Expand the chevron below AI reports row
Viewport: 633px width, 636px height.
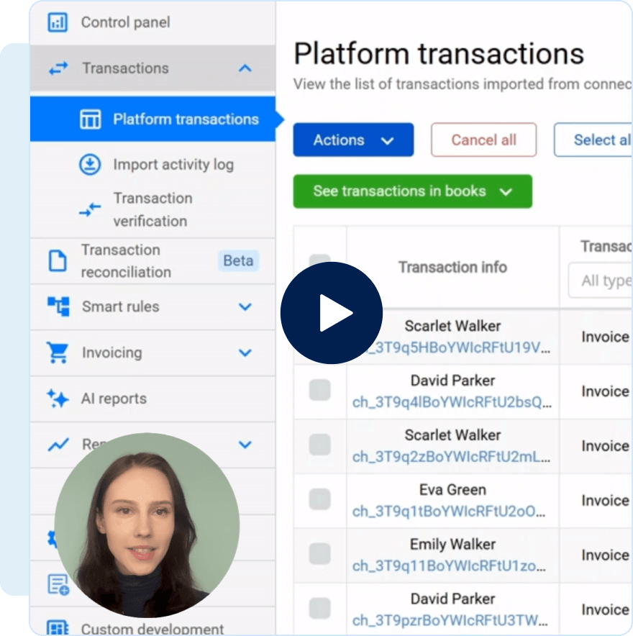pos(245,445)
